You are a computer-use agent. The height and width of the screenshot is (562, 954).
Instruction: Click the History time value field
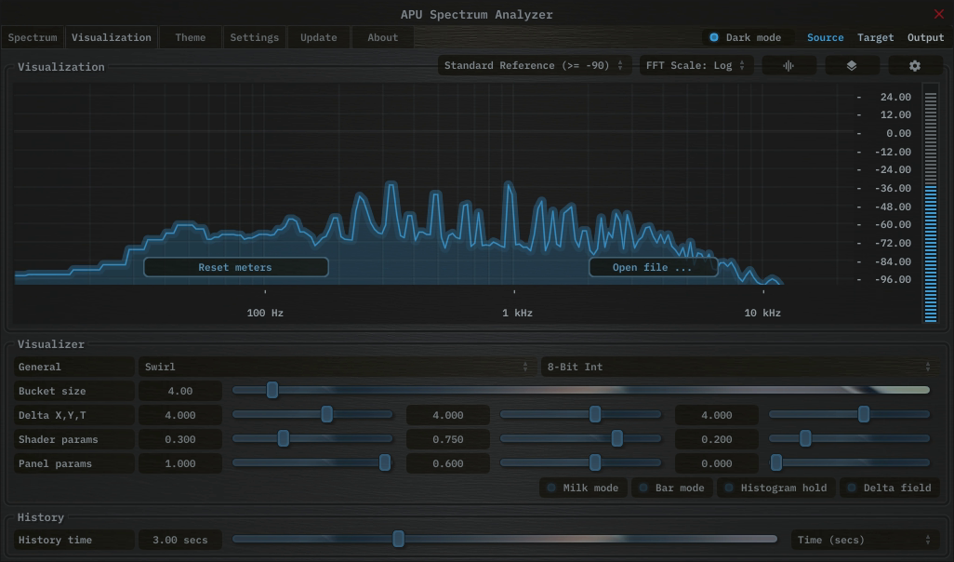[x=179, y=540]
